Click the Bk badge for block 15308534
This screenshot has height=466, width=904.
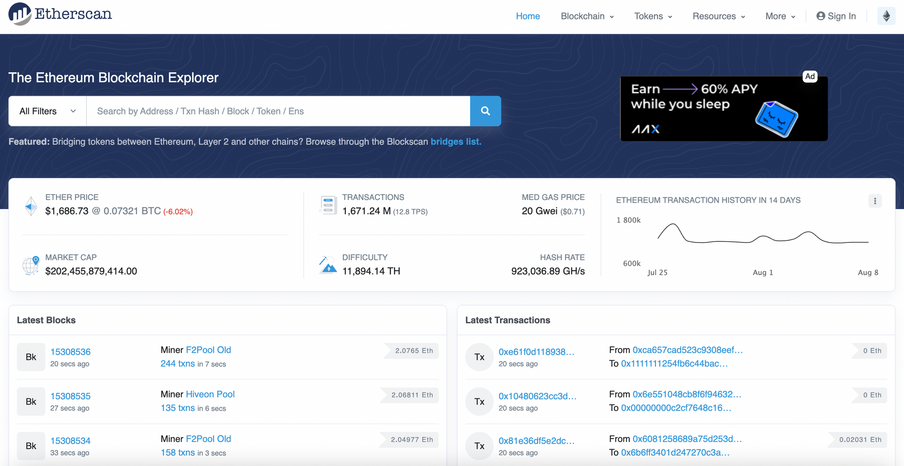31,446
